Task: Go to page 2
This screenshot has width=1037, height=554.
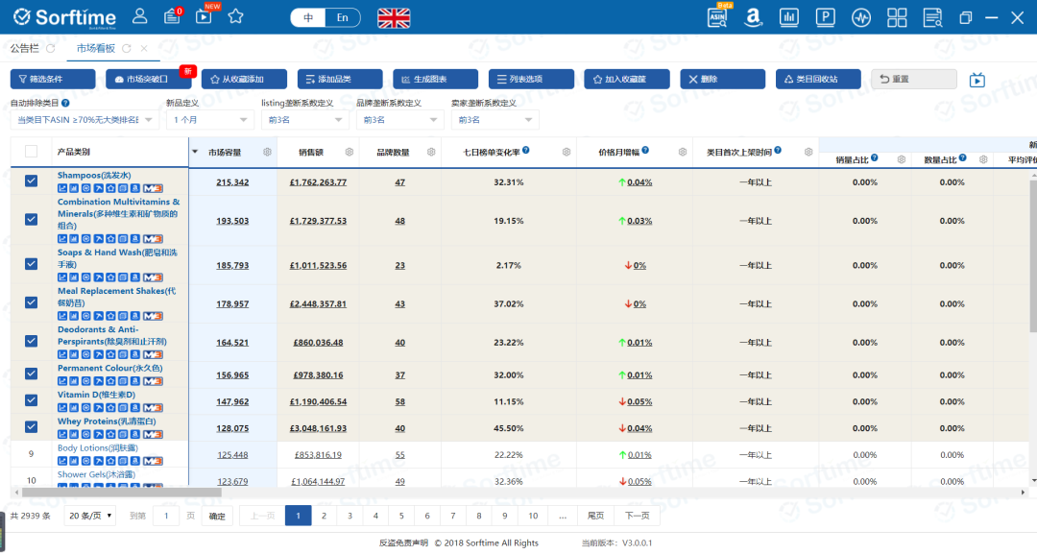Action: click(x=325, y=516)
